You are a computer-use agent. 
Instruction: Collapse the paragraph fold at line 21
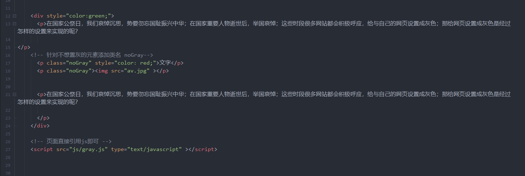point(15,94)
